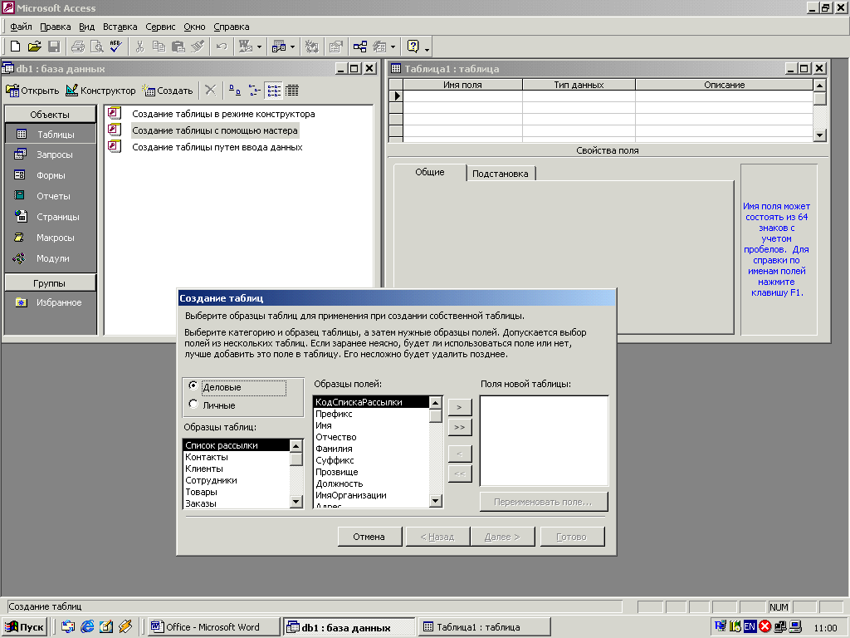Viewport: 850px width, 638px height.
Task: Click the Code toolbar icon
Action: coord(312,47)
